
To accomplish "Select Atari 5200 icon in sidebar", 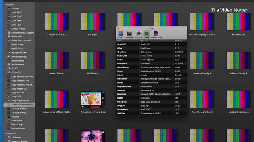I will [x=9, y=17].
